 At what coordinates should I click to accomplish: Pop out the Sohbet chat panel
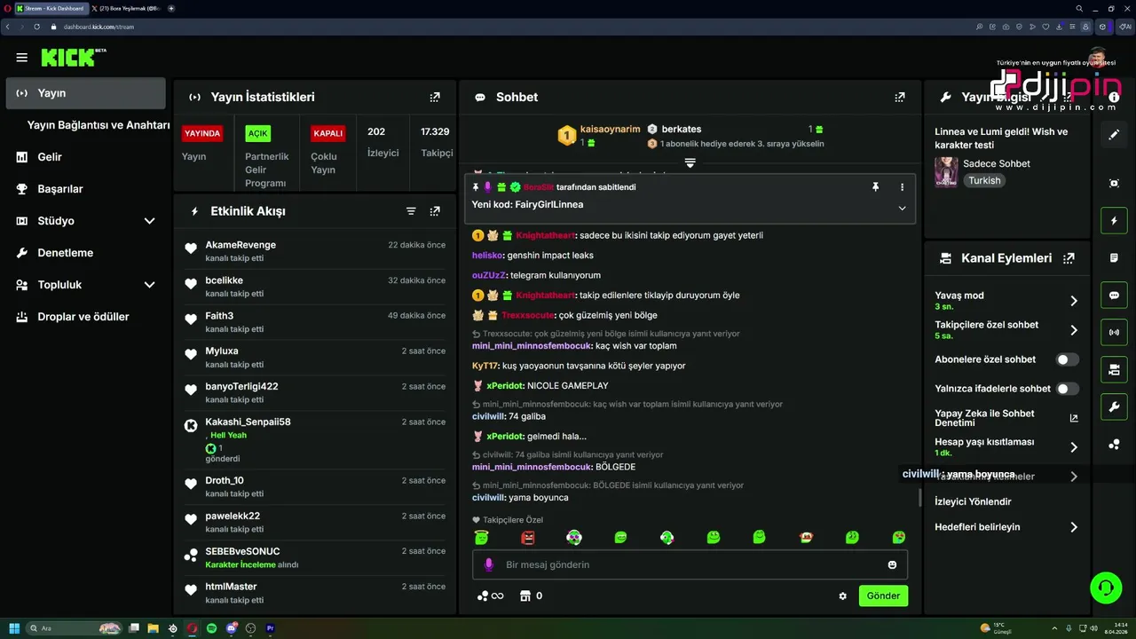(x=900, y=97)
